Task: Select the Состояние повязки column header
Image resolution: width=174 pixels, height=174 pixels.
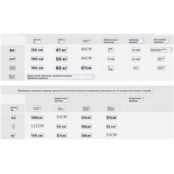Action: tap(161, 41)
